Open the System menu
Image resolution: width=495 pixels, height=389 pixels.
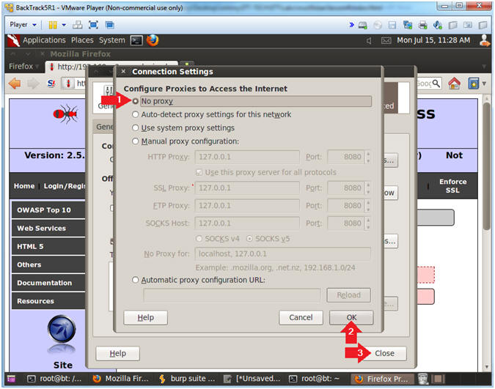[112, 40]
